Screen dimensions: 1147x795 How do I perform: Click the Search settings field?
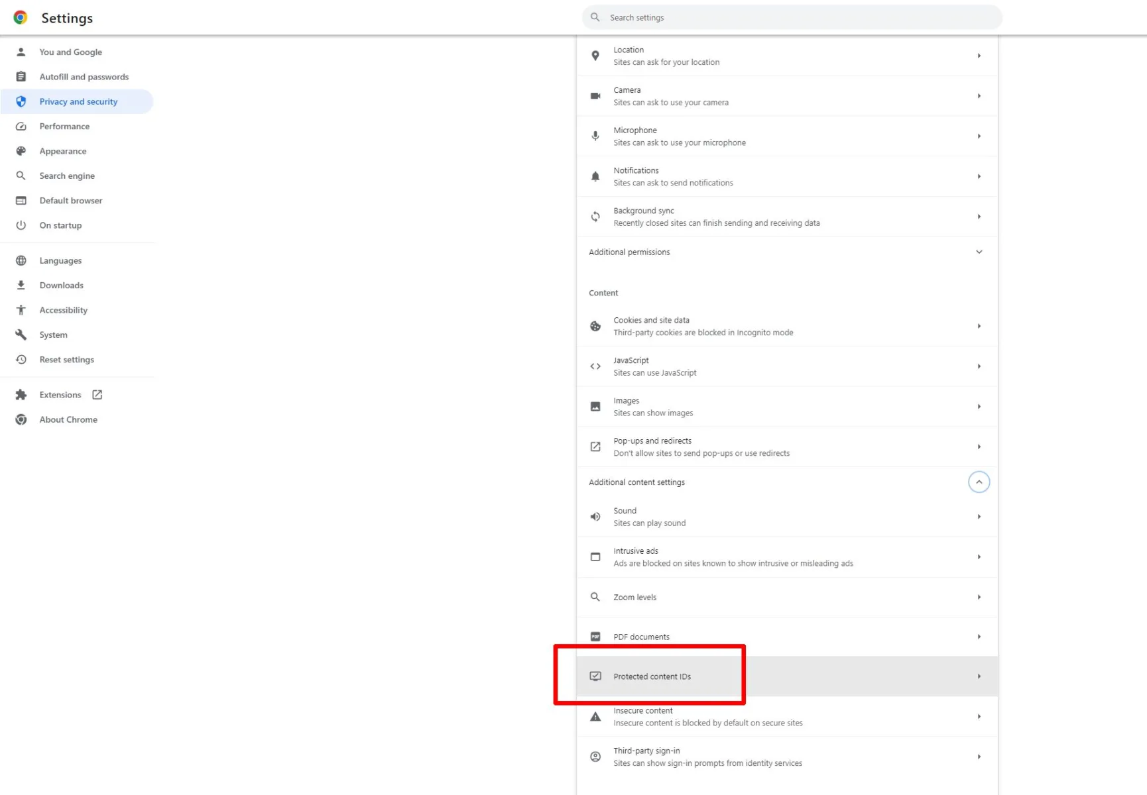click(x=792, y=17)
